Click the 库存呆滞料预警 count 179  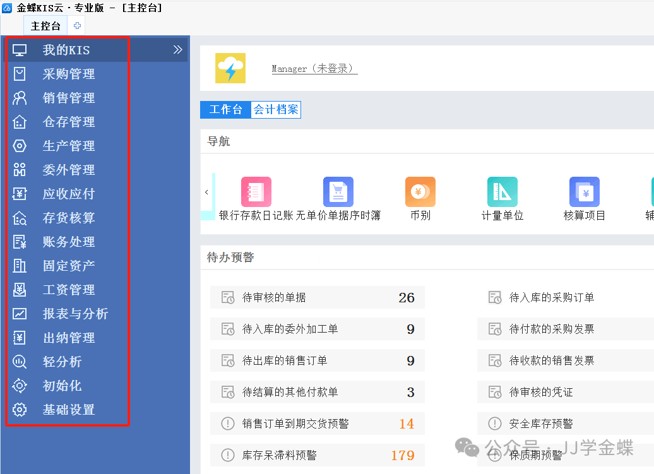click(x=402, y=455)
